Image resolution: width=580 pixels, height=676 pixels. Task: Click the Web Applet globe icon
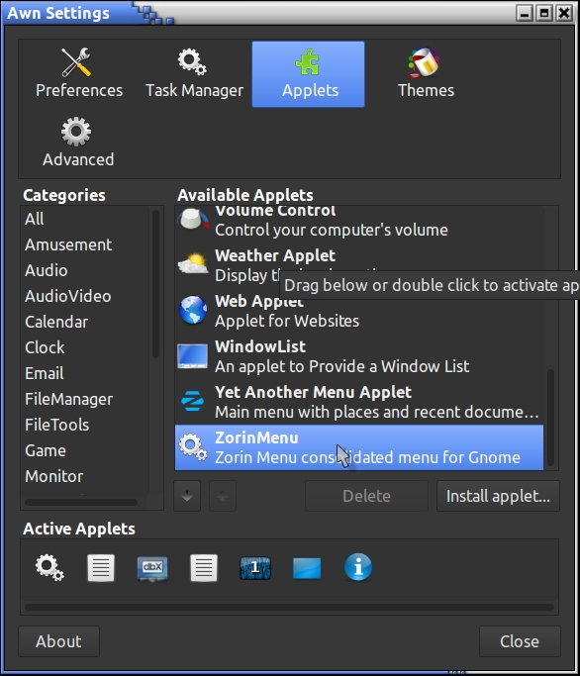[x=193, y=310]
